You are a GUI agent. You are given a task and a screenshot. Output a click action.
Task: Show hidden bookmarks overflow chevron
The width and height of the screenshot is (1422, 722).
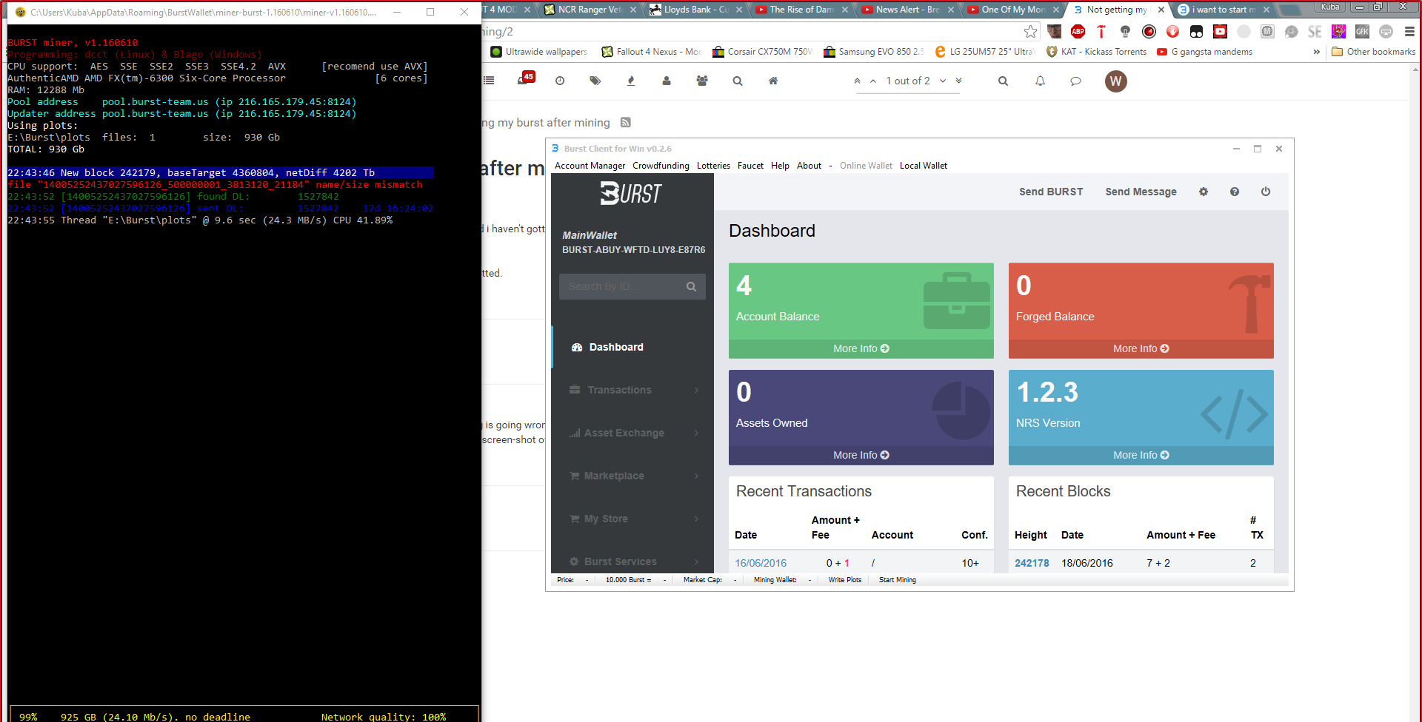click(1316, 52)
